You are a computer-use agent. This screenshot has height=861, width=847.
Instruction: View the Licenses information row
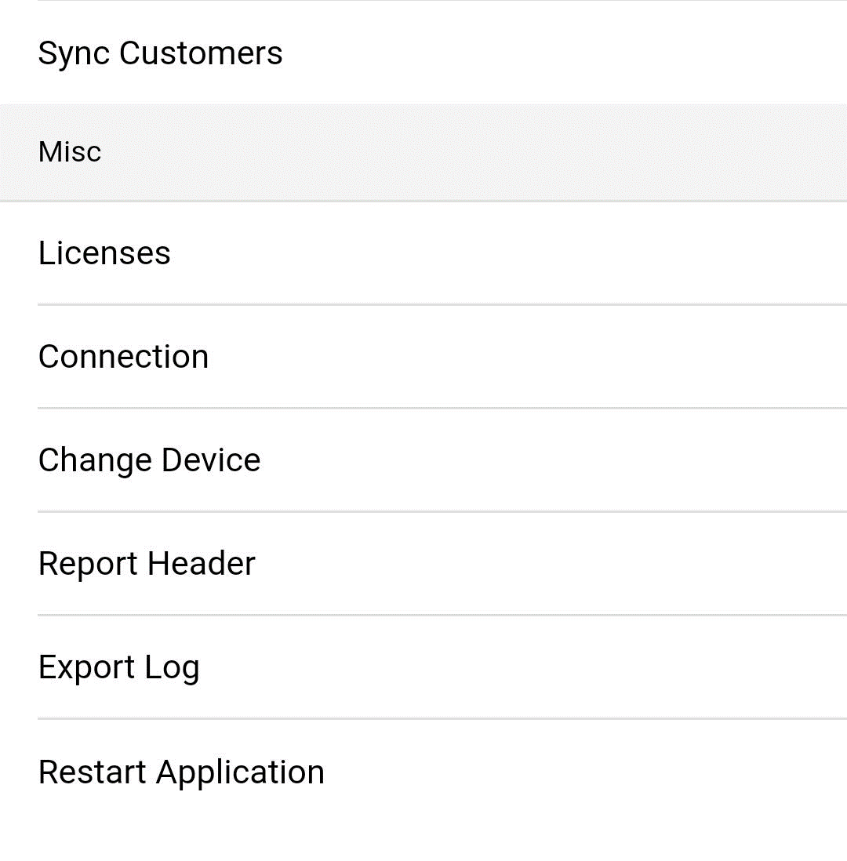(423, 253)
